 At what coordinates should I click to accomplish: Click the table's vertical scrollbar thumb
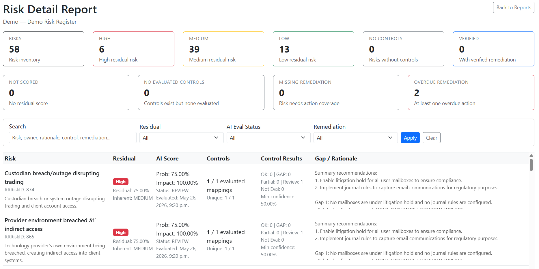coord(531,165)
